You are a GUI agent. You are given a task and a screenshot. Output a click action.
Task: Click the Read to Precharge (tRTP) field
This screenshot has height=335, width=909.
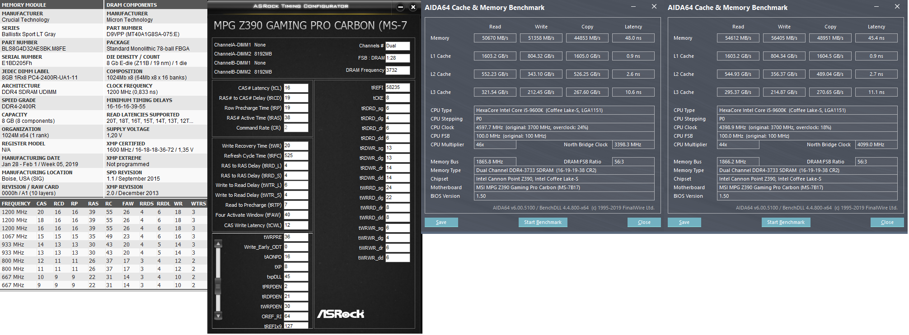[296, 205]
